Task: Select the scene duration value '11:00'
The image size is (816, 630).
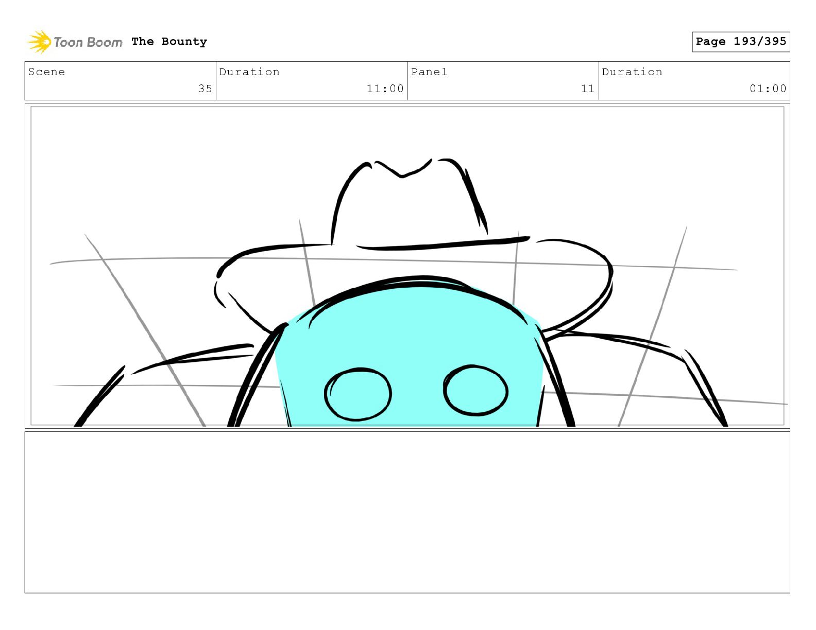Action: (x=385, y=89)
